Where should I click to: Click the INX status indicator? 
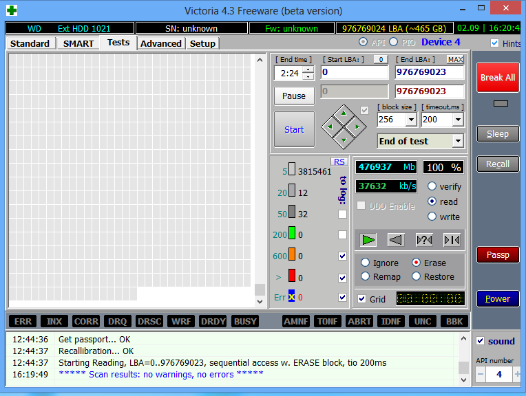(x=54, y=321)
